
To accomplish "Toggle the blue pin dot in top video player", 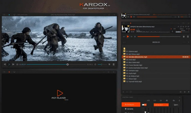I will click(9, 15).
